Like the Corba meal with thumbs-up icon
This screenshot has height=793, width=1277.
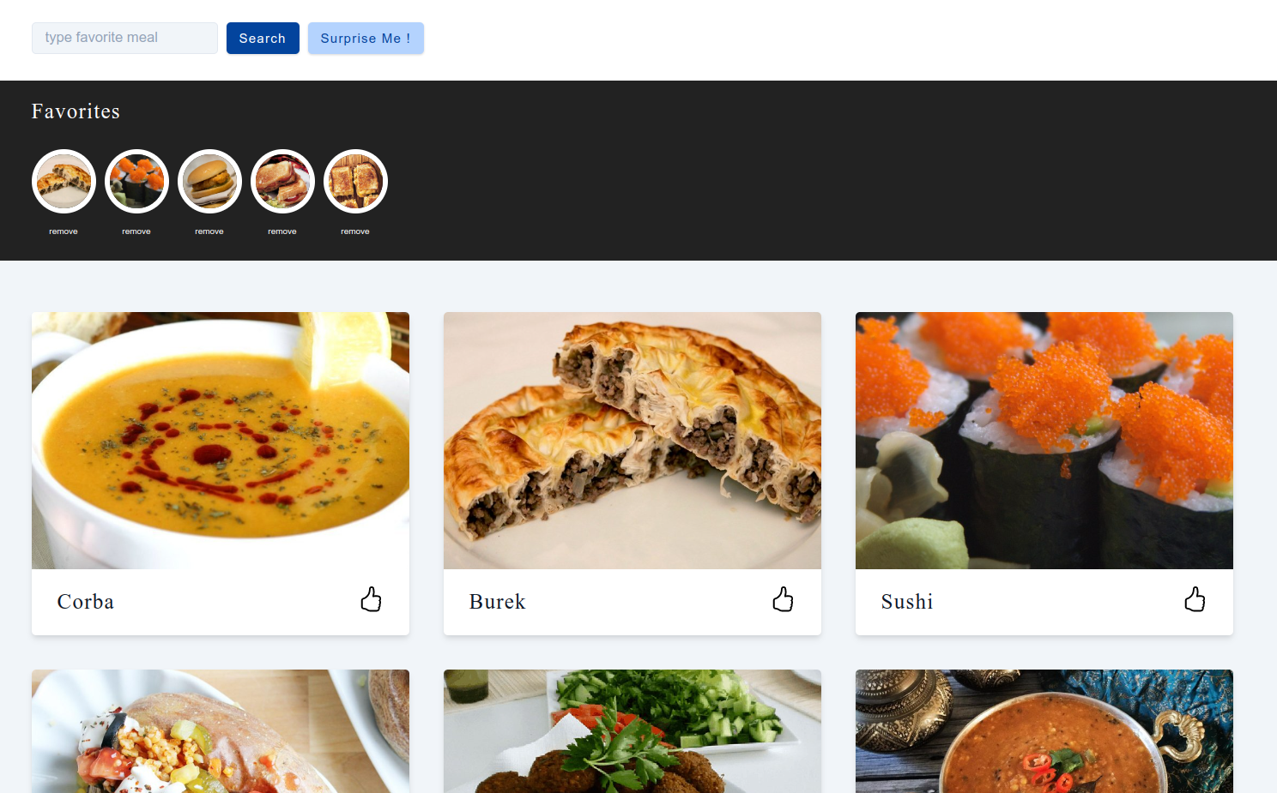tap(371, 599)
